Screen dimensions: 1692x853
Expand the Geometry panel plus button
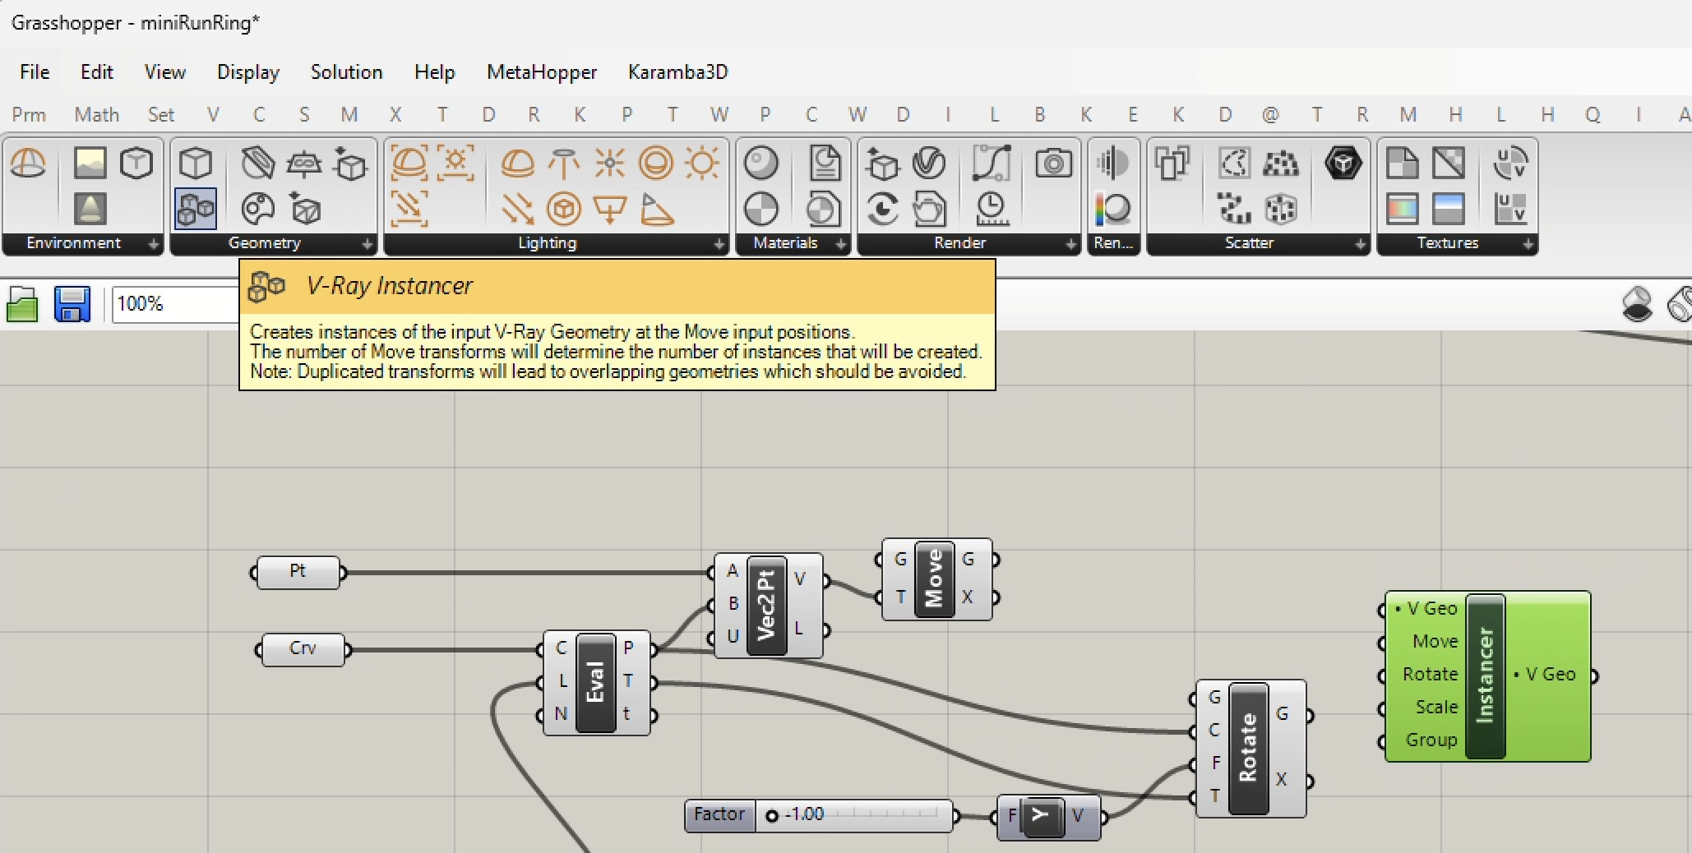pyautogui.click(x=367, y=243)
